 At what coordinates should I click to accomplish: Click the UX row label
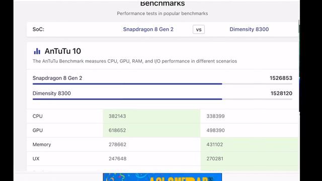point(36,159)
